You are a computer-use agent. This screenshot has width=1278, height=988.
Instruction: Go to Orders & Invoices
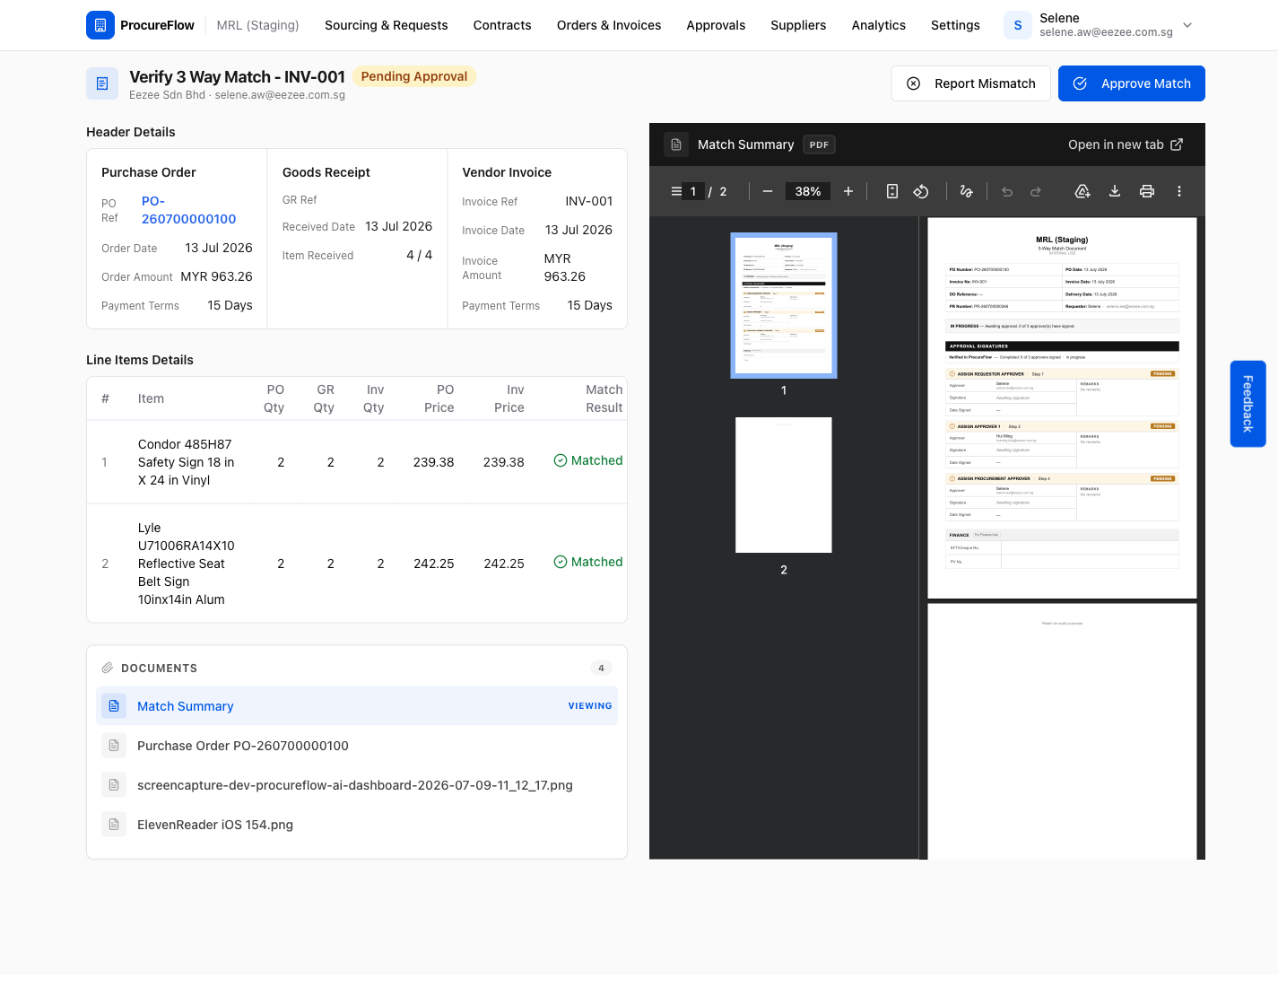pyautogui.click(x=609, y=25)
